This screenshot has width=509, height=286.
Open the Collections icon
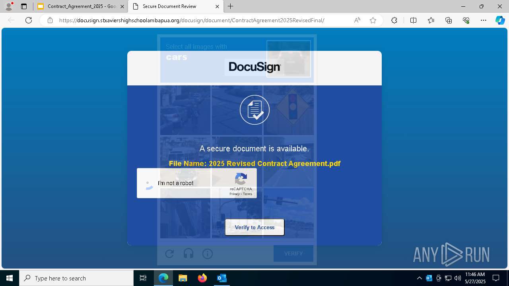tap(449, 20)
